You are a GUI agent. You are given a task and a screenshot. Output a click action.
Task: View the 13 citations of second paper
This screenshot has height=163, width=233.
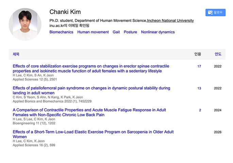pyautogui.click(x=199, y=88)
